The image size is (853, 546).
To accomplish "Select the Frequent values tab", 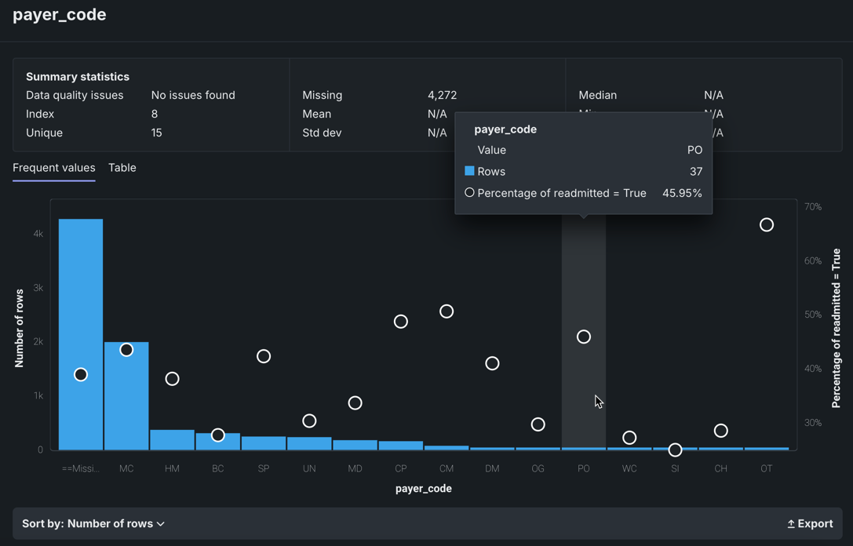I will click(x=54, y=168).
